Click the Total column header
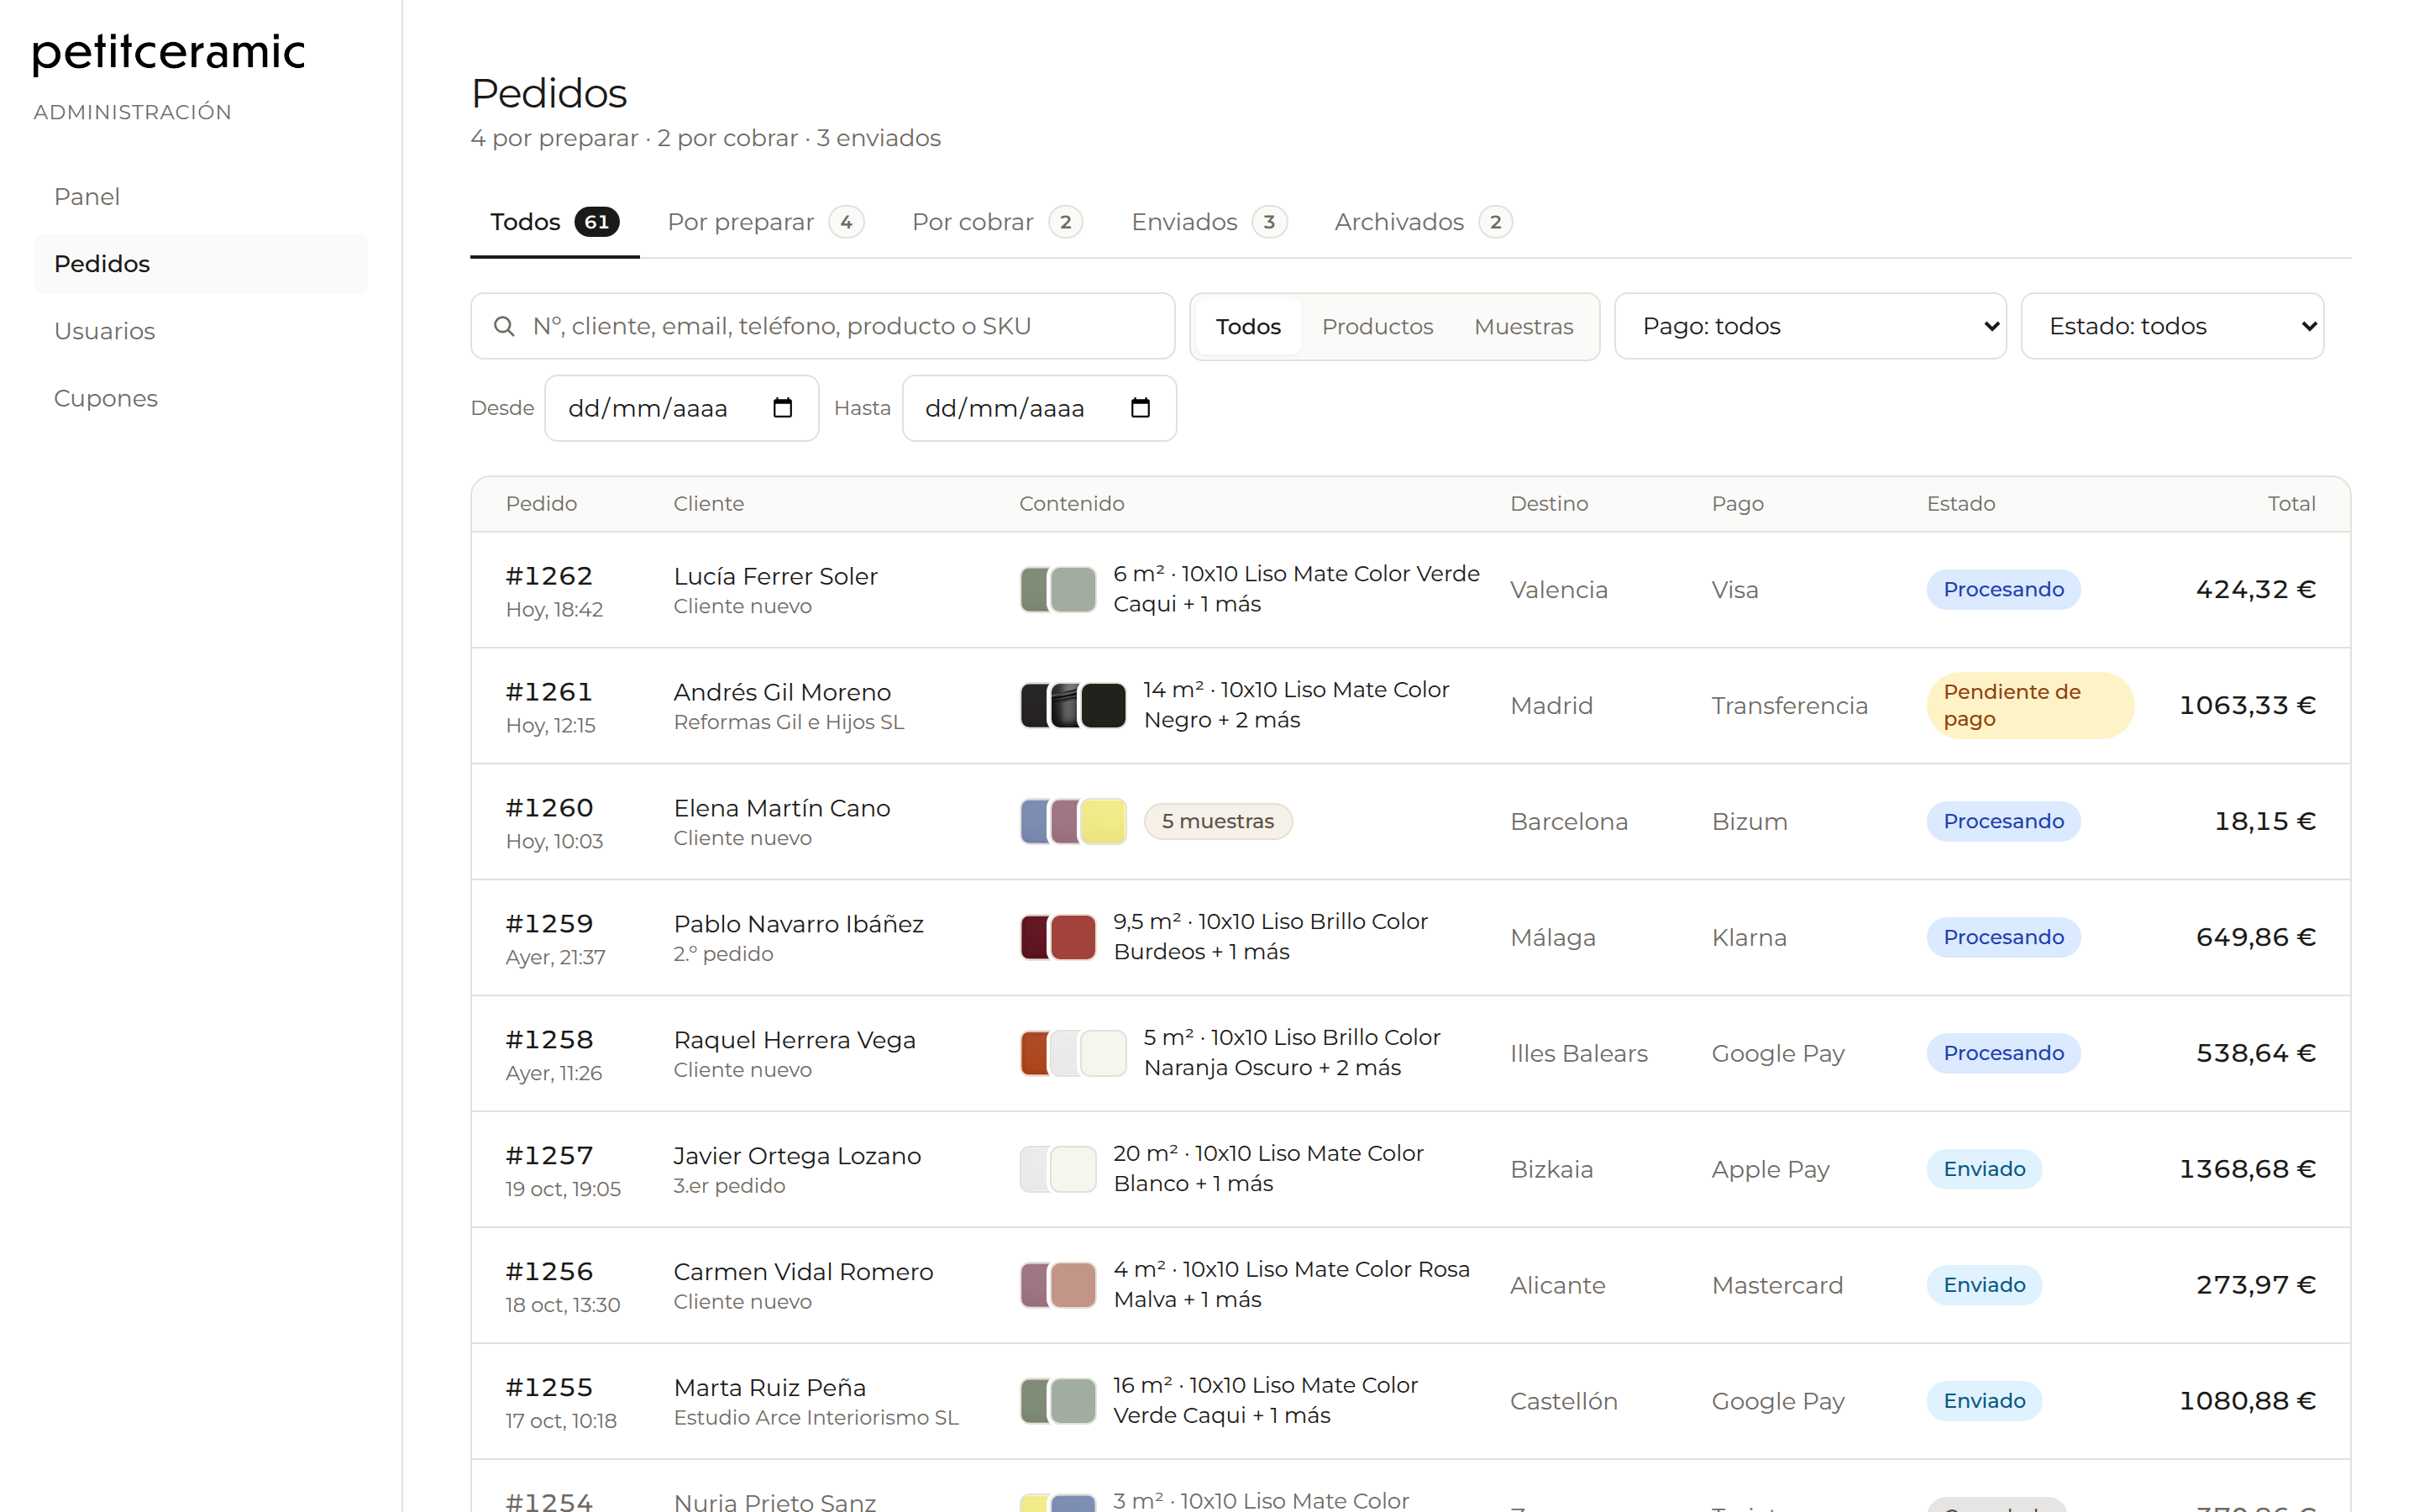The width and height of the screenshot is (2419, 1512). coord(2291,503)
